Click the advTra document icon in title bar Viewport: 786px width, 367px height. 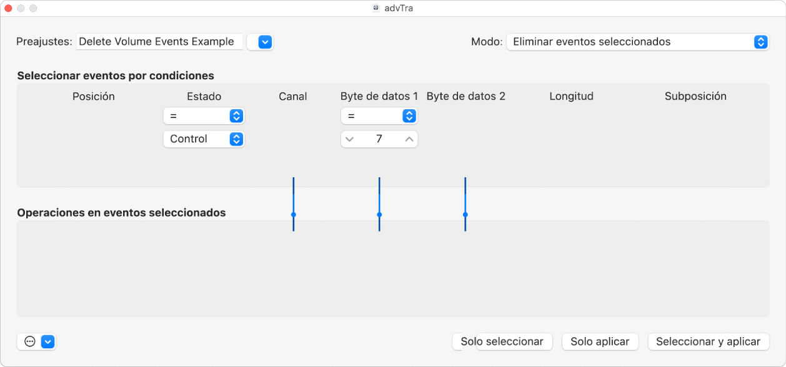coord(376,8)
